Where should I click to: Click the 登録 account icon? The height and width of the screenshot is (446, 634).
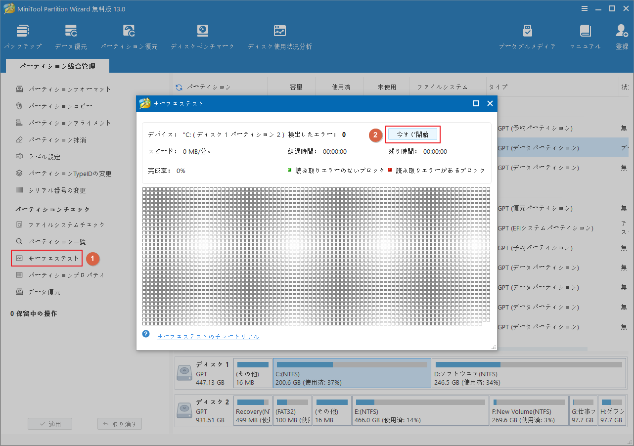622,37
